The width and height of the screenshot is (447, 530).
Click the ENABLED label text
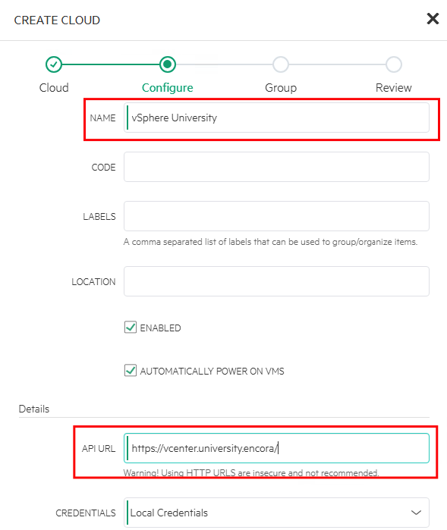click(160, 328)
